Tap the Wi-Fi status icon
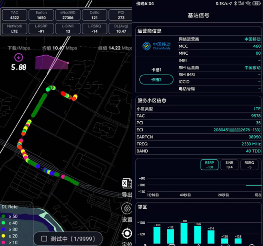 [248, 3]
